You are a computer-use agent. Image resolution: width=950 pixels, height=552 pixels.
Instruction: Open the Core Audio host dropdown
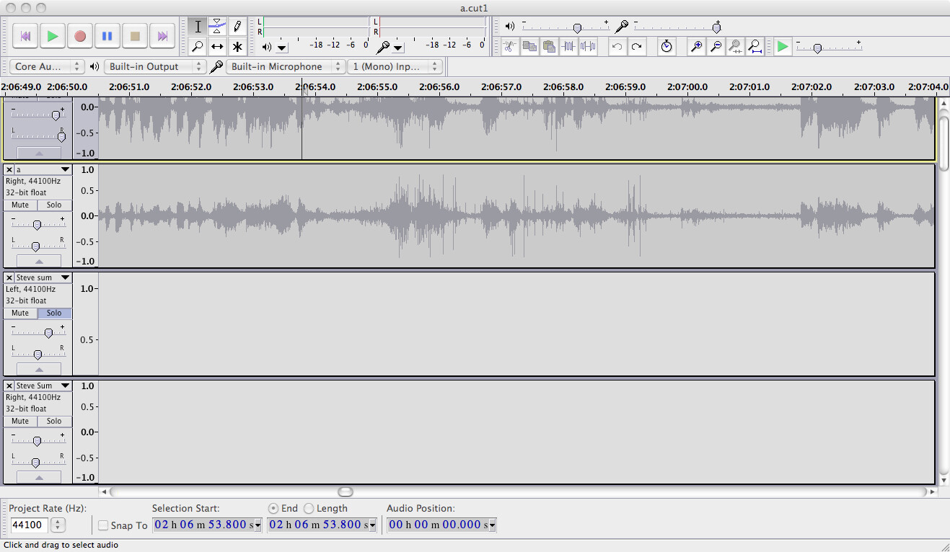(47, 66)
